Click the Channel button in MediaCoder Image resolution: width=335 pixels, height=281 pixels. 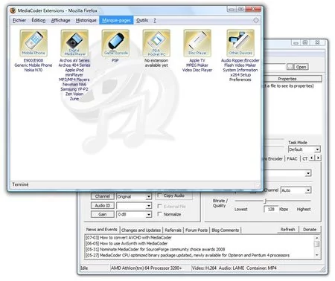click(103, 196)
